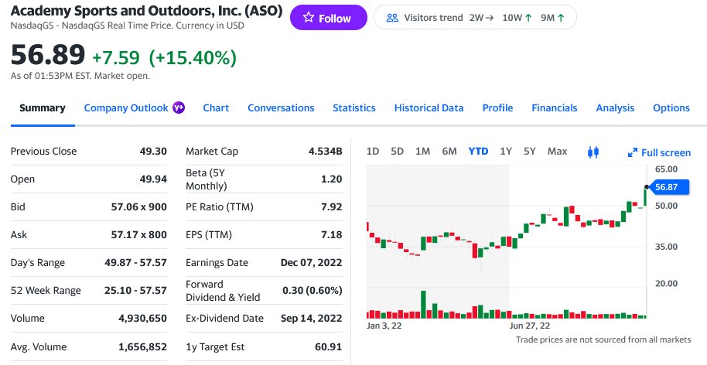Click the 2W visitors trend indicator
This screenshot has height=365, width=707.
click(481, 18)
